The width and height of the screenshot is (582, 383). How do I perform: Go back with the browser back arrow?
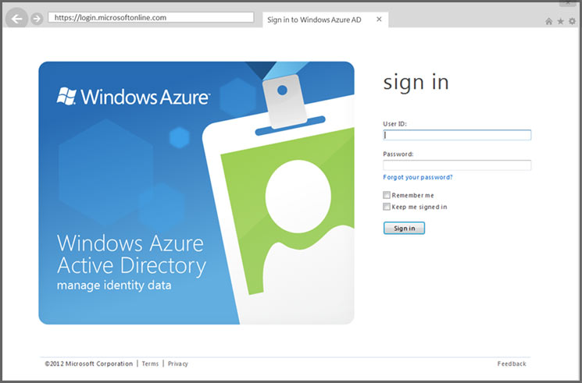(16, 19)
